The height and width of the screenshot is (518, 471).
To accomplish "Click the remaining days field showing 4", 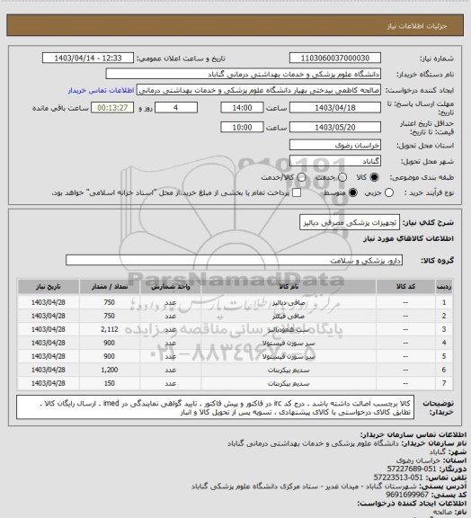I will [176, 108].
